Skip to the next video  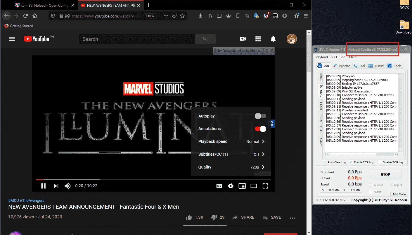(56, 186)
